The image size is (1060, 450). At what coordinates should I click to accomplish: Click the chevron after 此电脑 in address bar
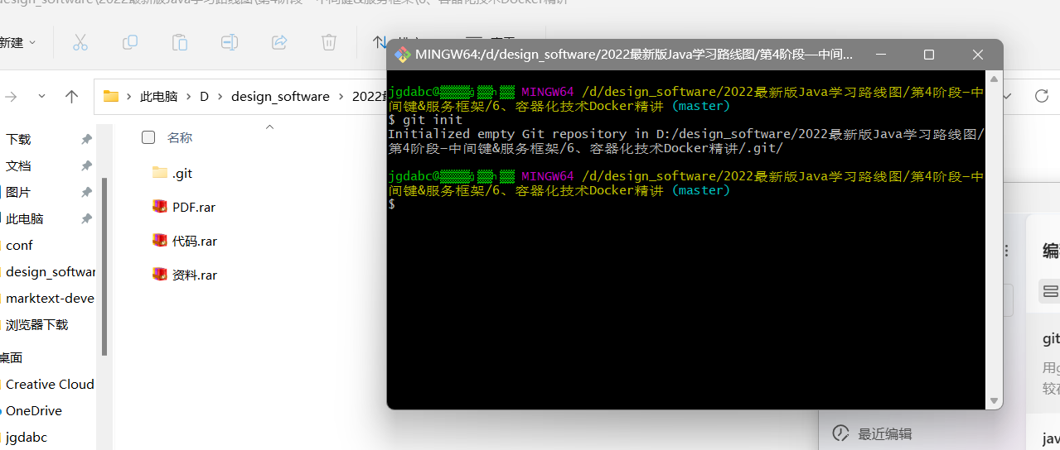click(x=188, y=97)
